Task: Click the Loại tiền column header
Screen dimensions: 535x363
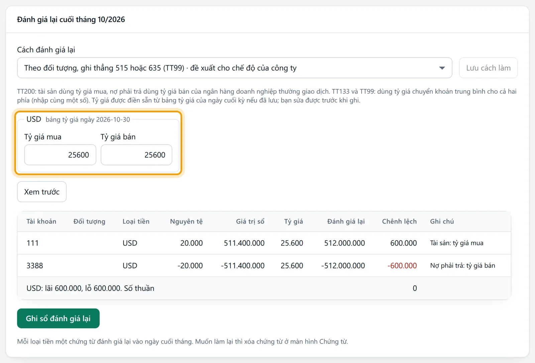Action: click(136, 221)
